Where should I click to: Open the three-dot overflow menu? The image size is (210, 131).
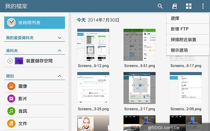click(203, 6)
